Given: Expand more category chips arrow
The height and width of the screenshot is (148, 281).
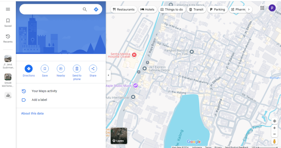Looking at the screenshot, I should tap(249, 9).
